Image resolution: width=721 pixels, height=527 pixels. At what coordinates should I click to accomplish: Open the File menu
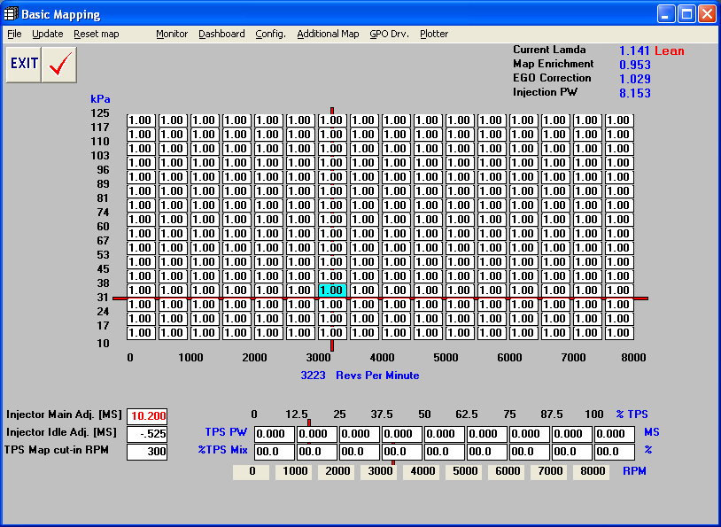click(14, 34)
